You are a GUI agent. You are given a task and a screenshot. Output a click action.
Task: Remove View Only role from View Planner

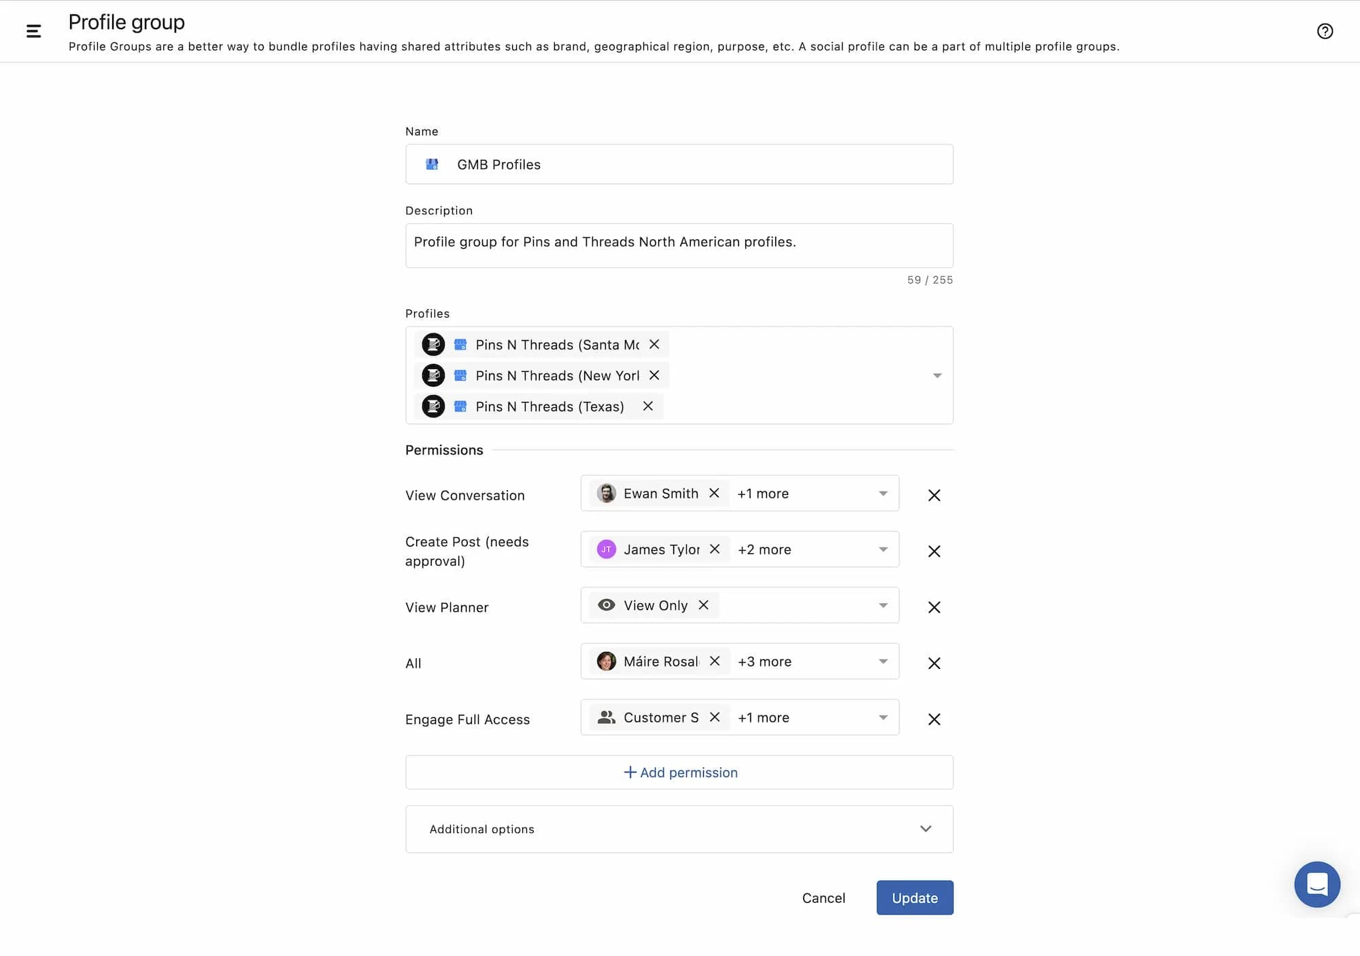click(x=704, y=604)
